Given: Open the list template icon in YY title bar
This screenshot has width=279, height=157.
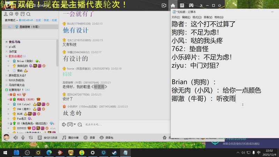Looking at the screenshot, I should click(182, 6).
